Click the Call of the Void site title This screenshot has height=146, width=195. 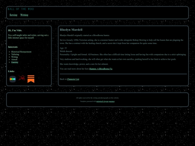(x=21, y=9)
